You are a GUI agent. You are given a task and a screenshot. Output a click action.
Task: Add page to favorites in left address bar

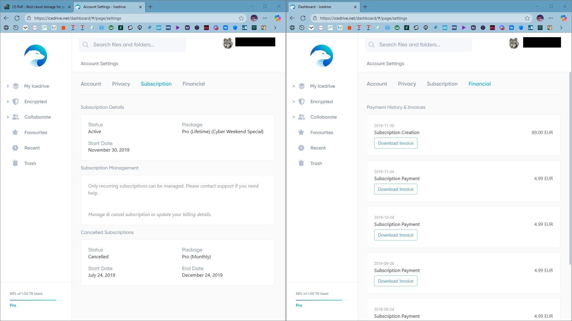click(241, 18)
